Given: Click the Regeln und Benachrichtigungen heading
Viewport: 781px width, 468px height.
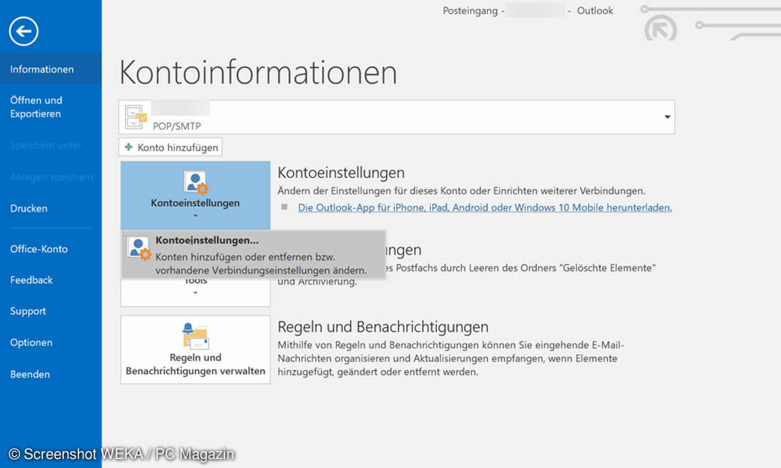Looking at the screenshot, I should click(383, 326).
